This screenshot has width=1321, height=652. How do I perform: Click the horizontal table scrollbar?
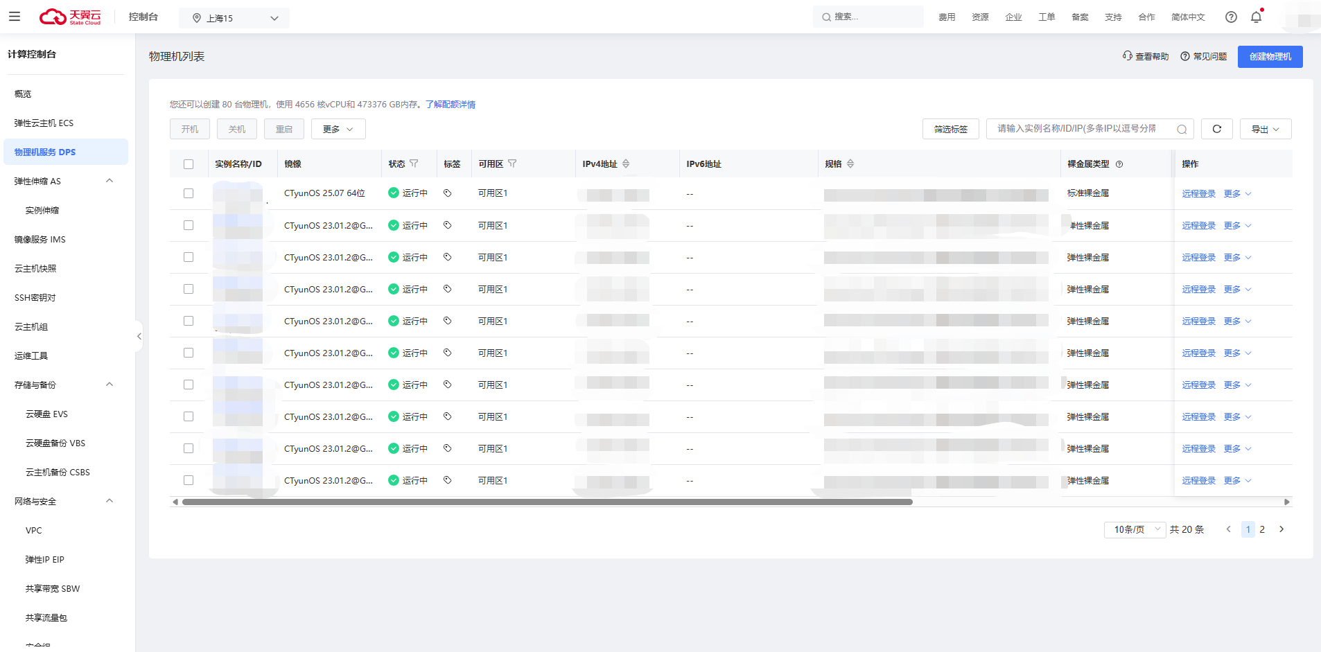click(x=547, y=502)
